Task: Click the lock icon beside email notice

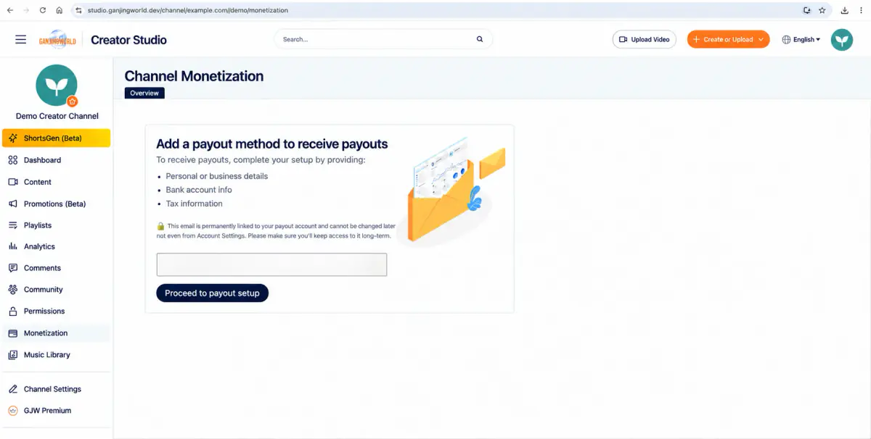Action: click(161, 226)
